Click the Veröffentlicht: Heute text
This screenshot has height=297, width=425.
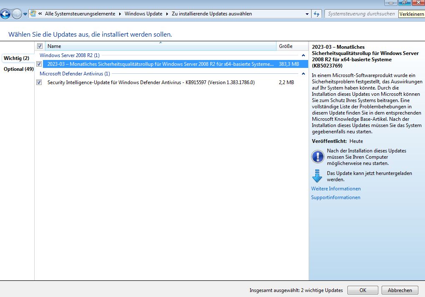tap(337, 141)
